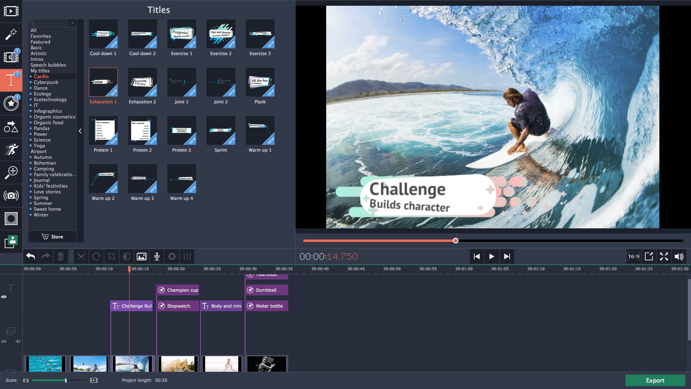691x389 pixels.
Task: Open the 16:9 aspect ratio dropdown
Action: point(633,256)
